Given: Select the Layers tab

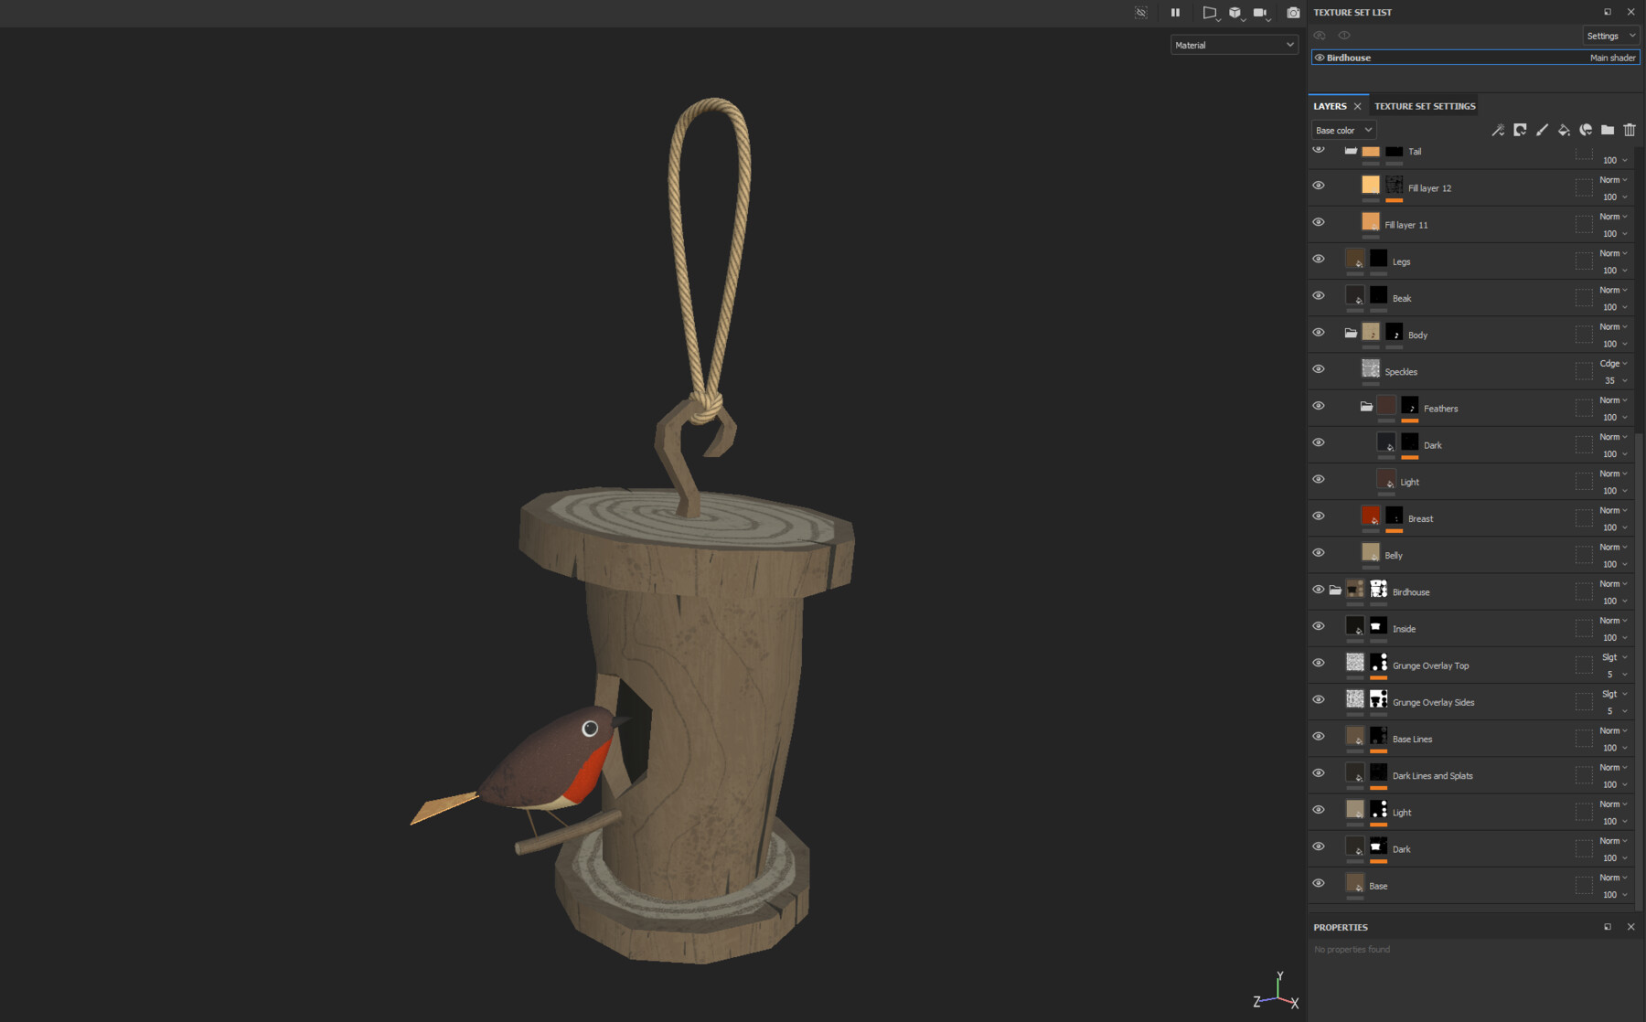Looking at the screenshot, I should click(x=1331, y=105).
